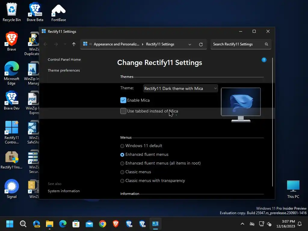308x231 pixels.
Task: Select Rectify11Installer desktop icon
Action: [12, 160]
